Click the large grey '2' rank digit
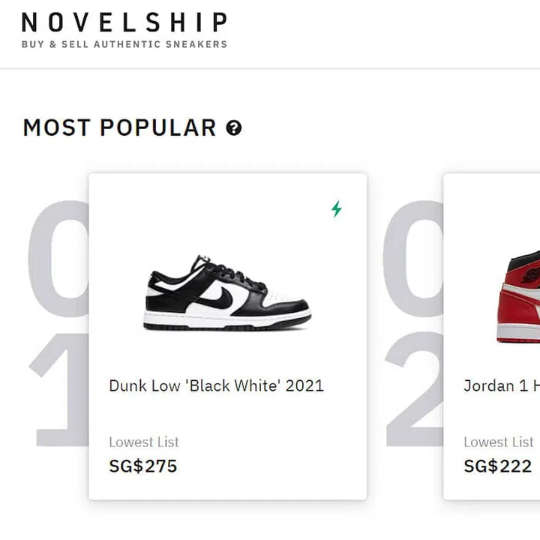Screen dimensions: 540x540 [414, 390]
